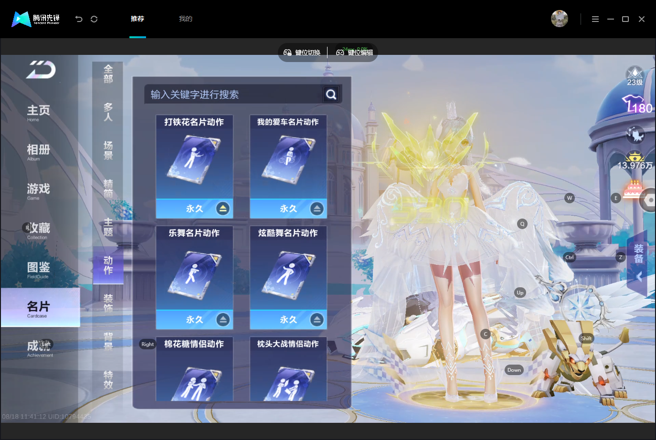Click the Q key overlay
This screenshot has height=440, width=656.
[x=522, y=224]
